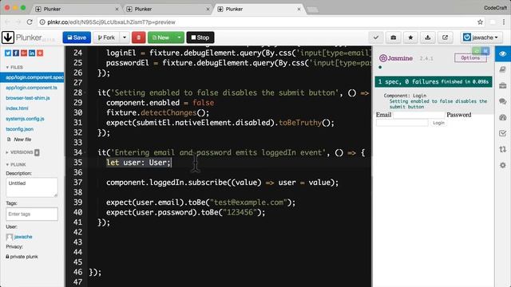Toggle the live preview eye icon

point(502,53)
